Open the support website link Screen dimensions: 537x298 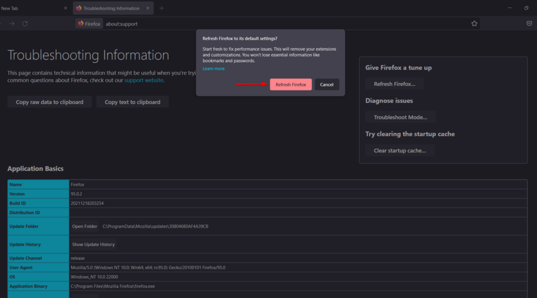click(143, 80)
